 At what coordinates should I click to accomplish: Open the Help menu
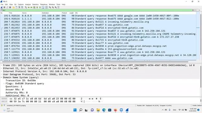[x=63, y=4]
